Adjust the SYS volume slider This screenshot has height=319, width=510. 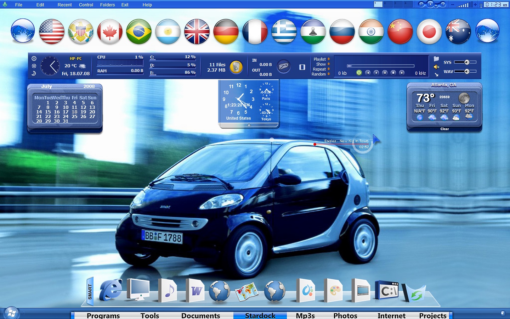465,62
